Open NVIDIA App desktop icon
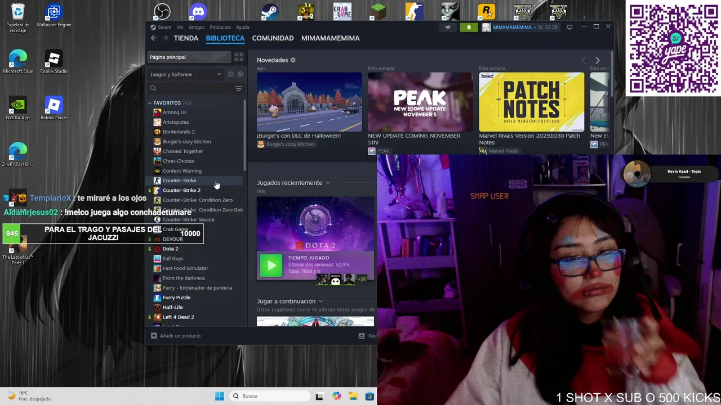The width and height of the screenshot is (721, 405). [18, 109]
